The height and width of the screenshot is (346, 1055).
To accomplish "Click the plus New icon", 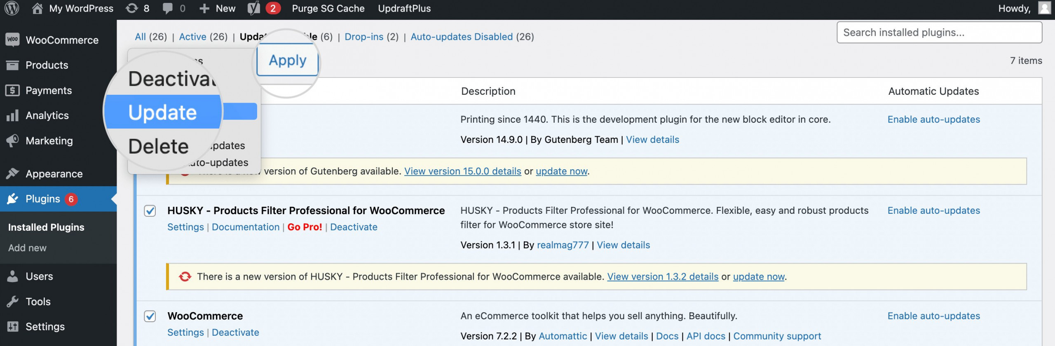I will [x=204, y=9].
